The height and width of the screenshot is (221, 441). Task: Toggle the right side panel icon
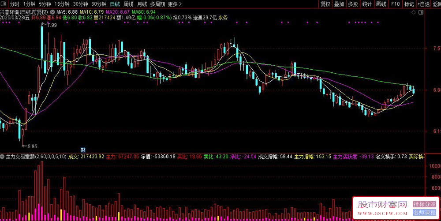[x=421, y=12]
